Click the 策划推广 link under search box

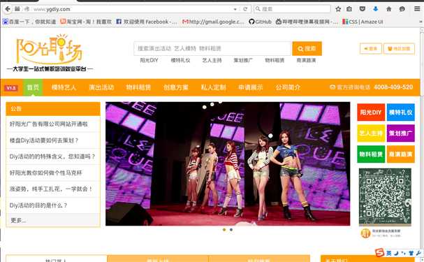click(243, 60)
